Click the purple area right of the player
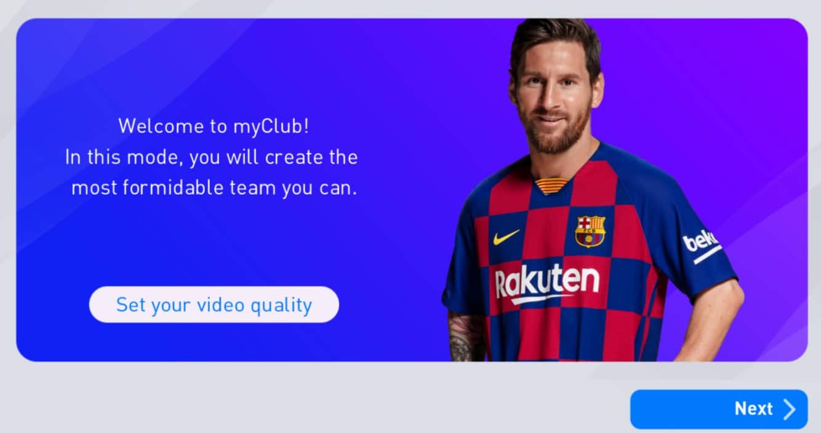The height and width of the screenshot is (433, 821). (769, 123)
